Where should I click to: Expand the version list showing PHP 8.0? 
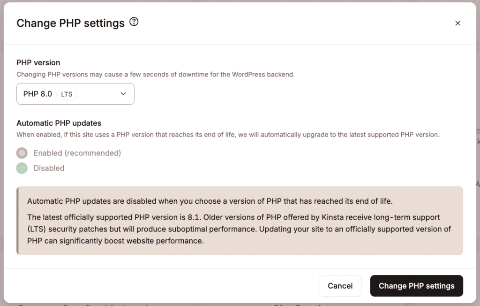pos(75,94)
